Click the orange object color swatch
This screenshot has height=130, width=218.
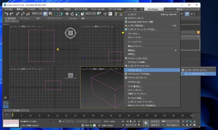click(198, 32)
